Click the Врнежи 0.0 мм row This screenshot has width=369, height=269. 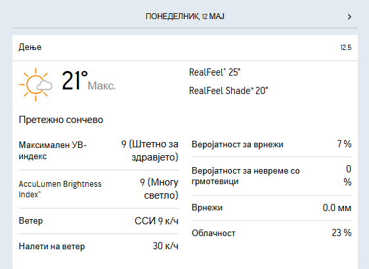pyautogui.click(x=271, y=208)
